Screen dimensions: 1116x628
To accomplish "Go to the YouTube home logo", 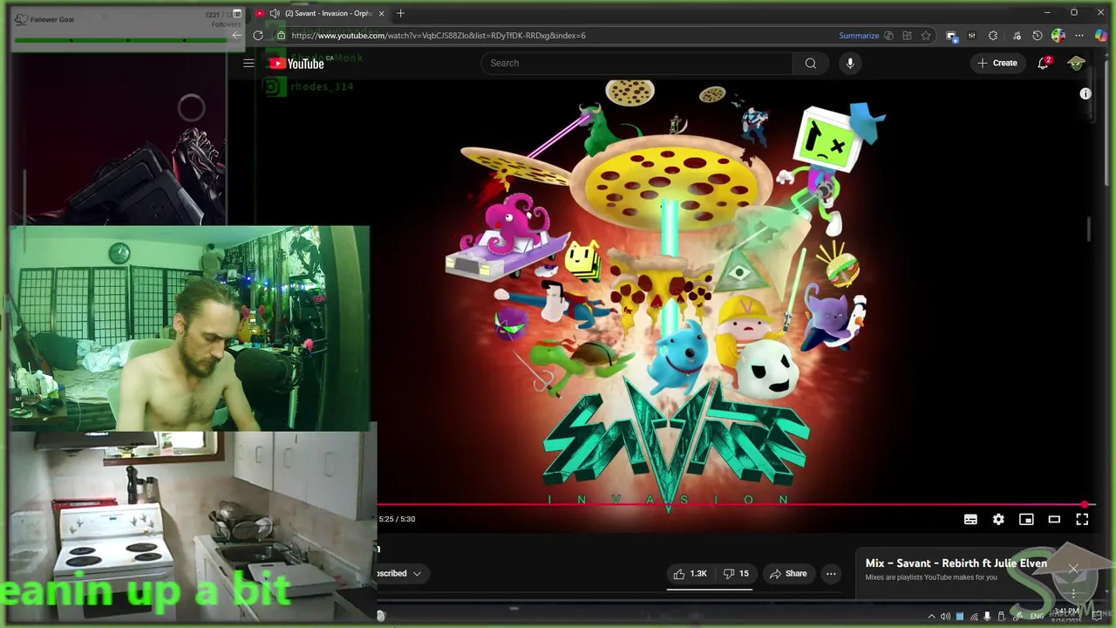I will point(296,63).
